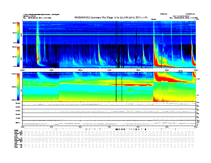Click the 30.00 label on RAD1 scale
211x163 pixels.
[14, 57]
